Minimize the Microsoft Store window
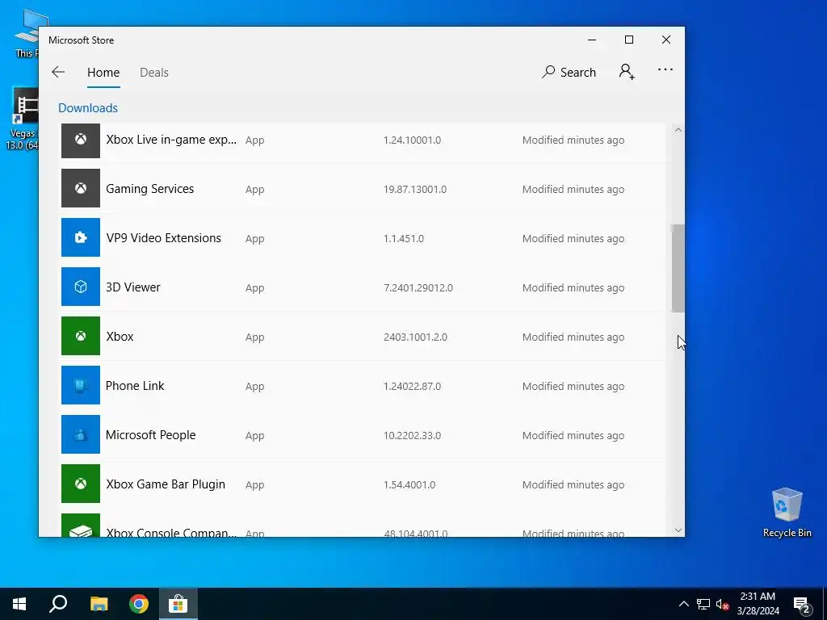Viewport: 827px width, 620px height. click(x=592, y=40)
